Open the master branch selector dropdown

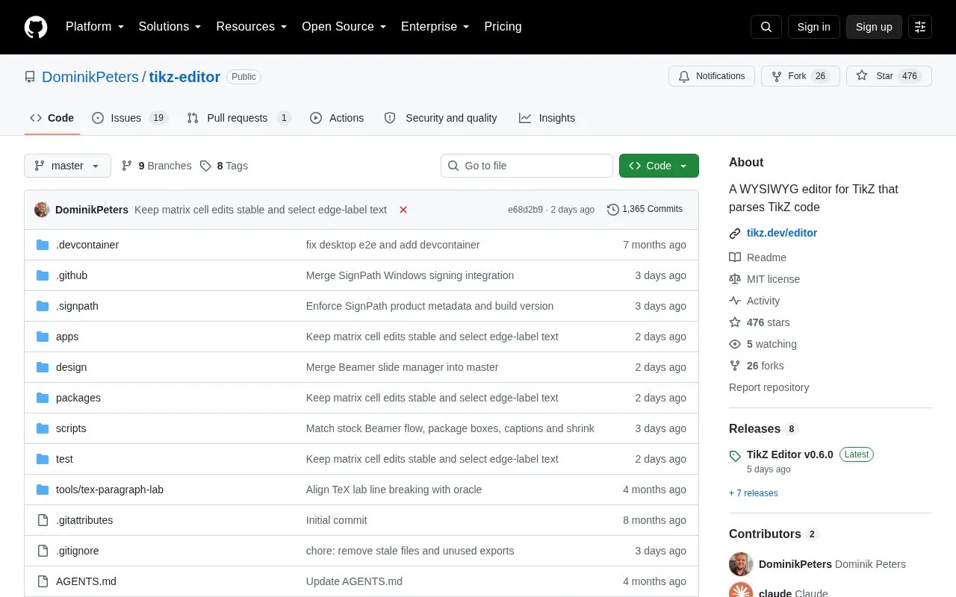pos(67,166)
